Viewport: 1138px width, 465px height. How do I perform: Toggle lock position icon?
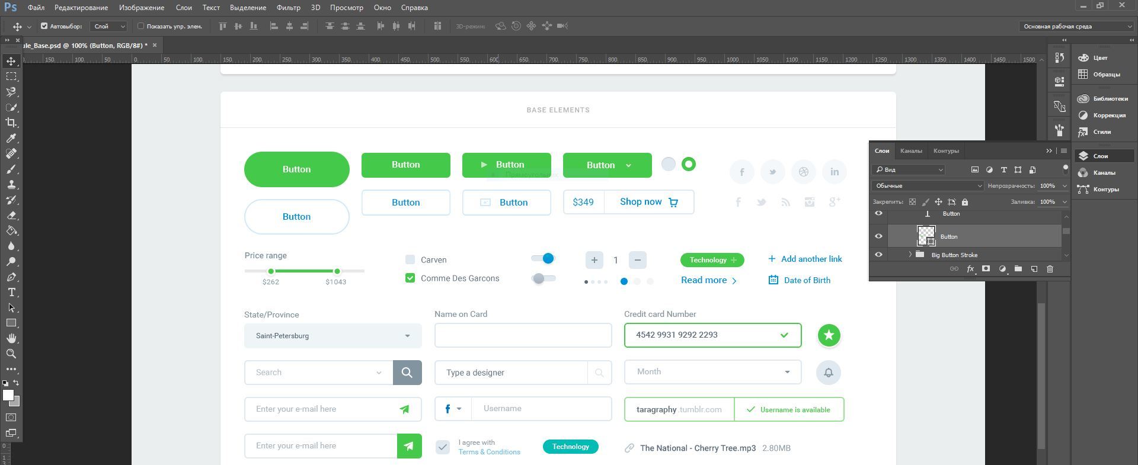pos(938,202)
